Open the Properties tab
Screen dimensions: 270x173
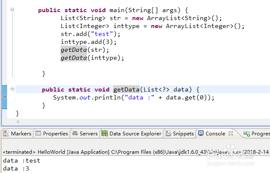point(52,134)
